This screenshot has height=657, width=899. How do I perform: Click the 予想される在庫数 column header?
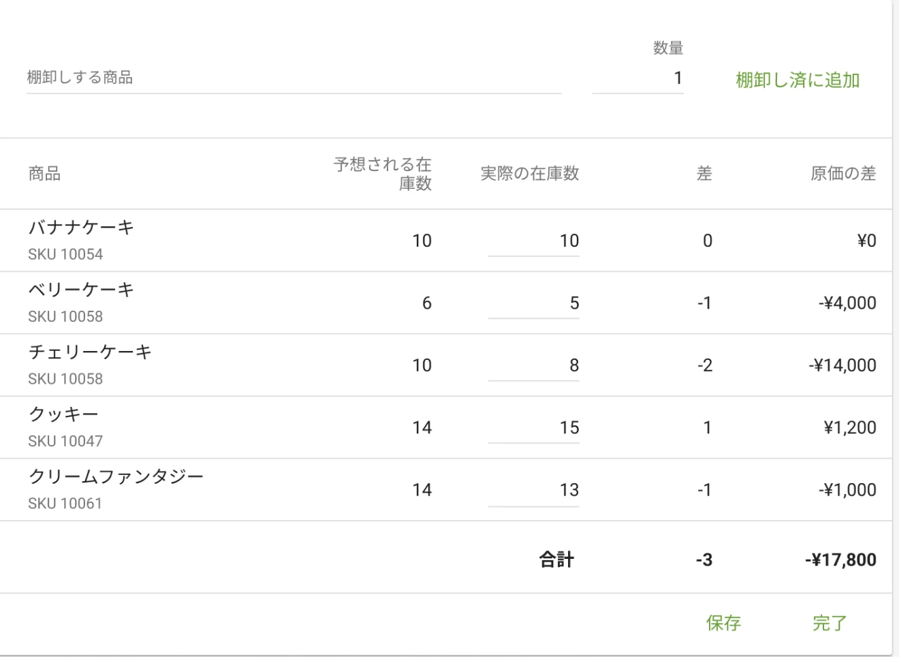tap(383, 174)
